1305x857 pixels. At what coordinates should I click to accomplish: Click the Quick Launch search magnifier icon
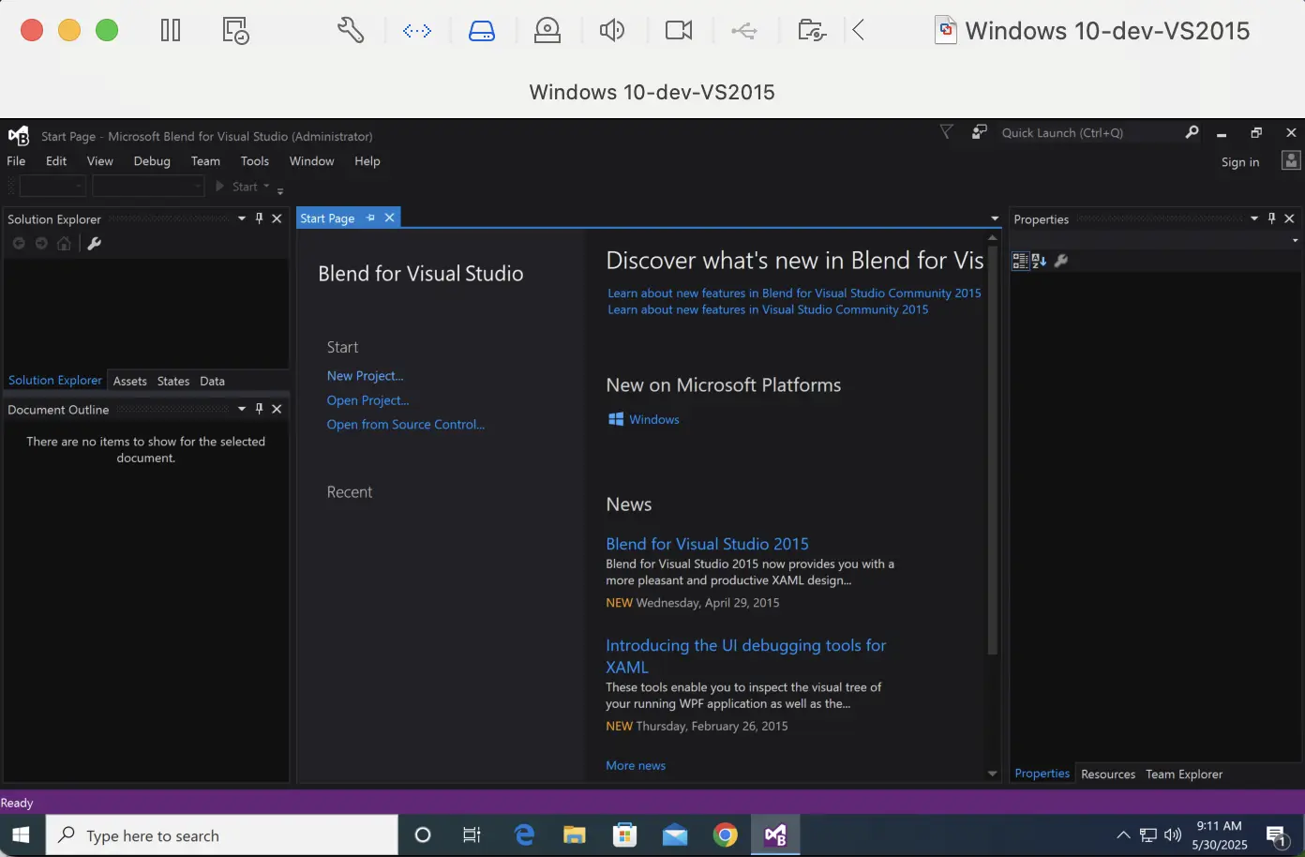[x=1192, y=132]
